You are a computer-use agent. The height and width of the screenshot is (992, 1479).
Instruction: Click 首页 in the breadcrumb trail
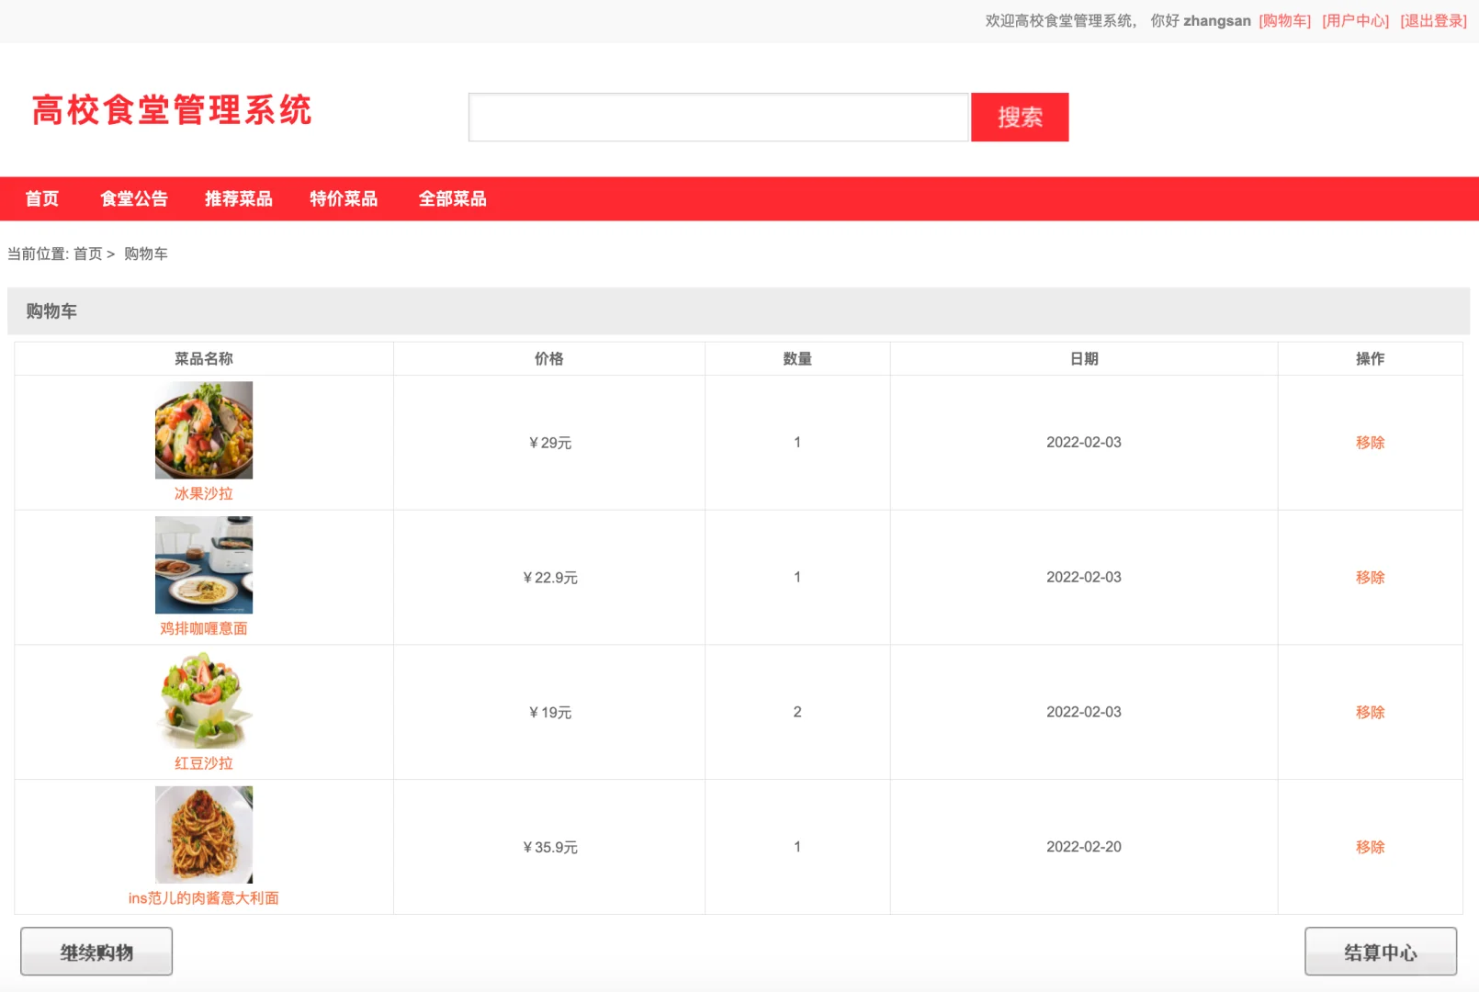(x=87, y=254)
